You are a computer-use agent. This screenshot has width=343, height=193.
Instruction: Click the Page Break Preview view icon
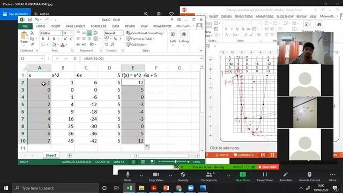(152, 162)
